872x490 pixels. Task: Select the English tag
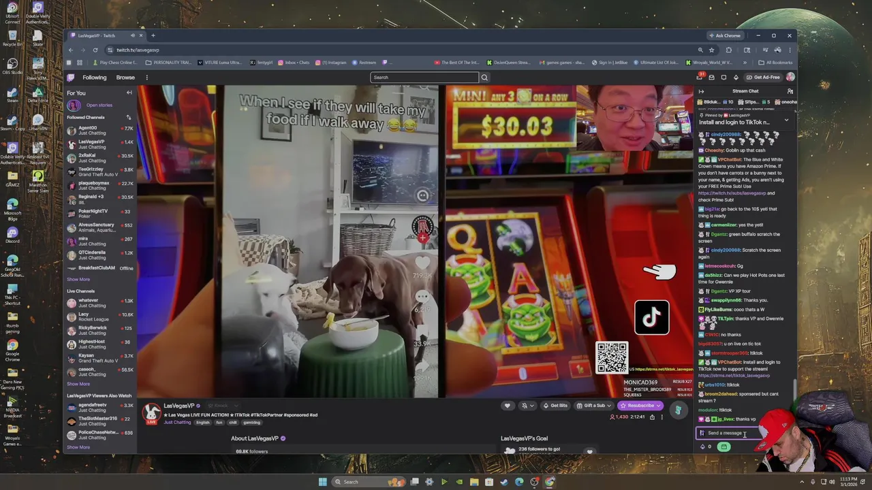click(x=203, y=423)
